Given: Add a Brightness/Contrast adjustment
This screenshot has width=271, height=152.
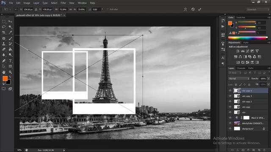Looking at the screenshot, I should pos(238,51).
